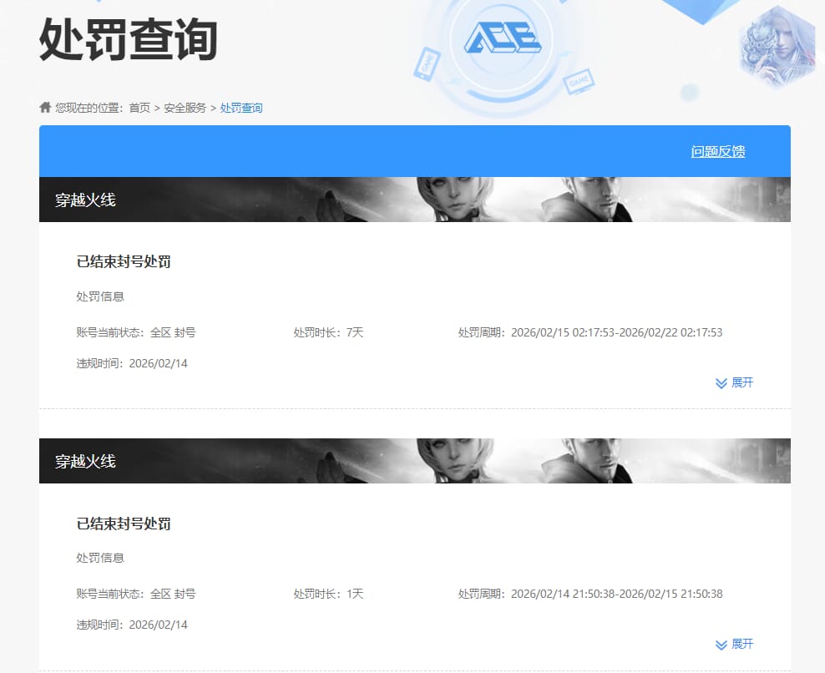Screen dimensions: 825x673
Task: Click the double-chevron icon beside first 展开
Action: click(720, 383)
